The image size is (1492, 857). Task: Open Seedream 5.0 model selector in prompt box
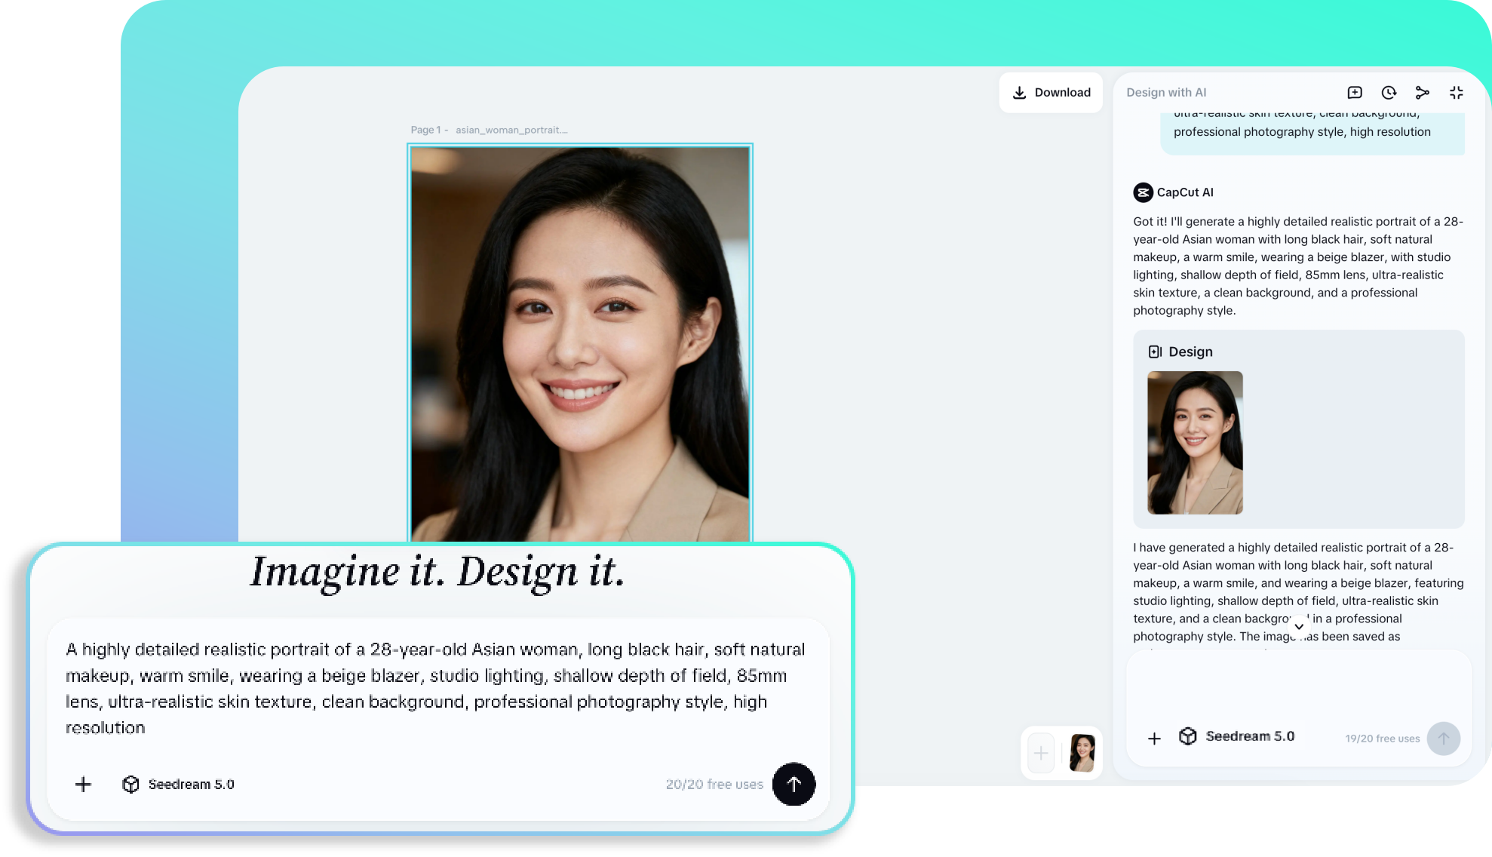tap(179, 785)
